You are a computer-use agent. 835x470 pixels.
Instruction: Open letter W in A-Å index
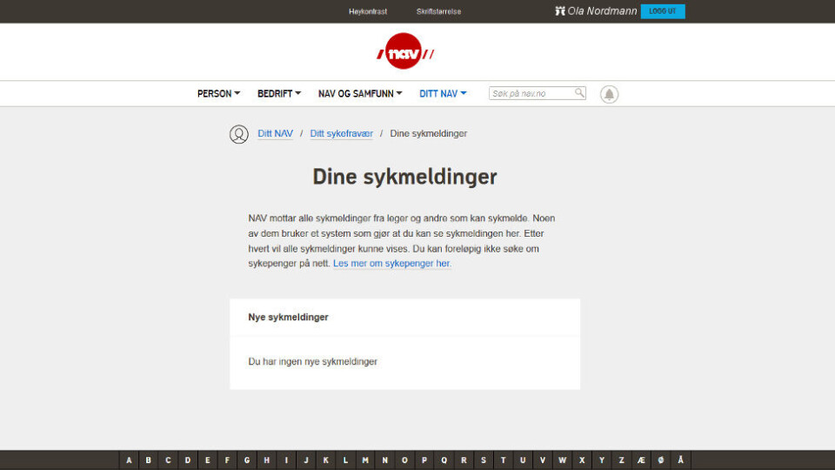click(563, 460)
